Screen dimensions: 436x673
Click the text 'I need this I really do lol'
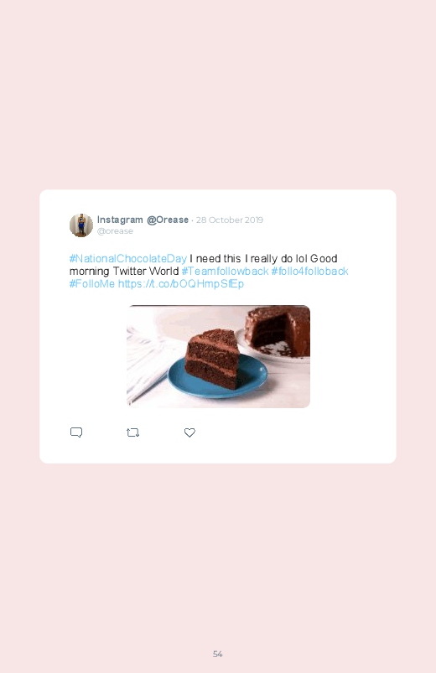coord(248,259)
